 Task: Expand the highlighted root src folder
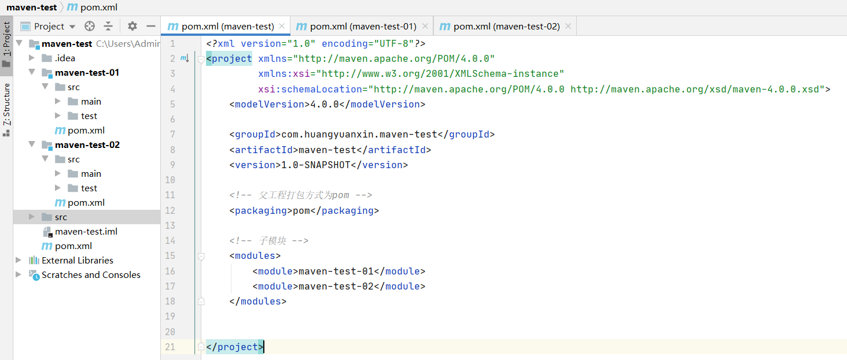pos(32,217)
